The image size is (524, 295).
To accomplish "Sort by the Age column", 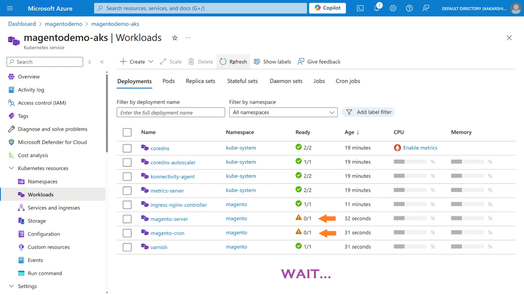I will [352, 132].
